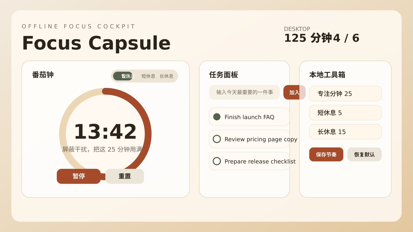Image resolution: width=413 pixels, height=232 pixels.
Task: Mark Review pricing page copy as done
Action: pyautogui.click(x=217, y=139)
